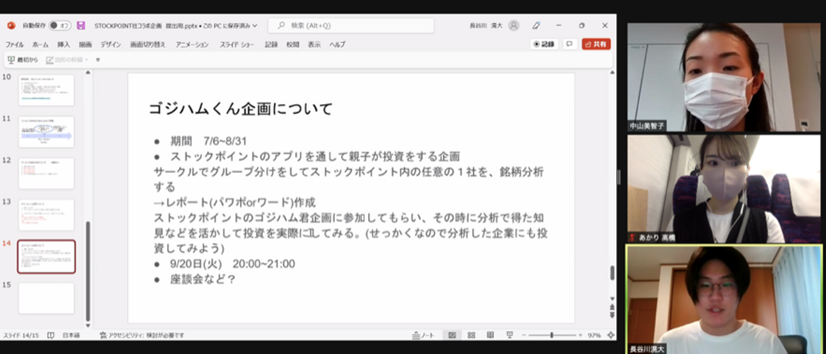The height and width of the screenshot is (354, 826).
Task: Click the spell check book icon
Action: [x=50, y=335]
